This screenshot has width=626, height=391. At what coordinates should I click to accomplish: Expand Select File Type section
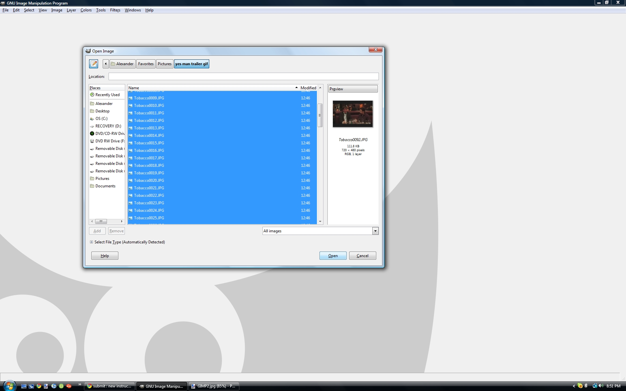tap(91, 242)
